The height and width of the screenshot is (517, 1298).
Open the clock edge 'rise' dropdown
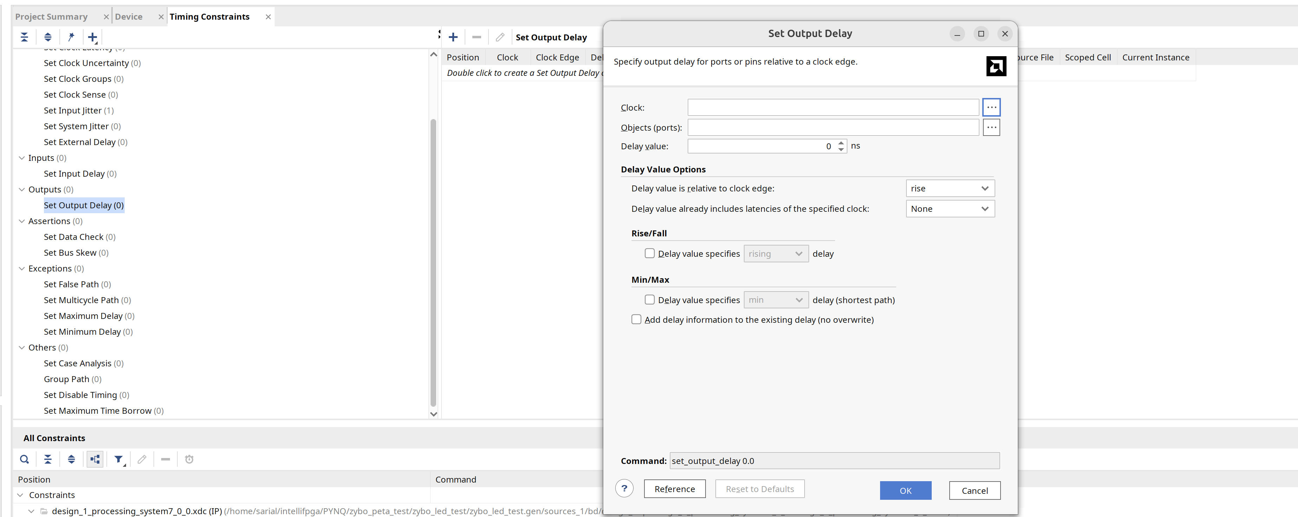pos(950,189)
